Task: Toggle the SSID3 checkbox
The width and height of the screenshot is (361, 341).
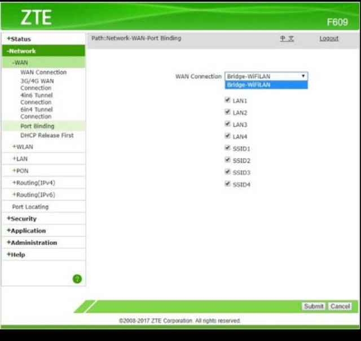Action: [227, 172]
